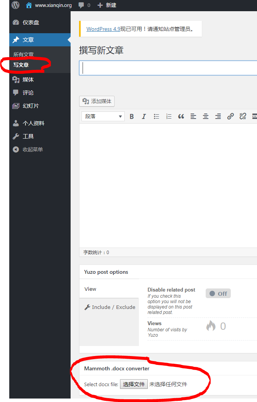Viewport: 257px width, 402px height.
Task: Toggle italic formatting
Action: (x=144, y=116)
